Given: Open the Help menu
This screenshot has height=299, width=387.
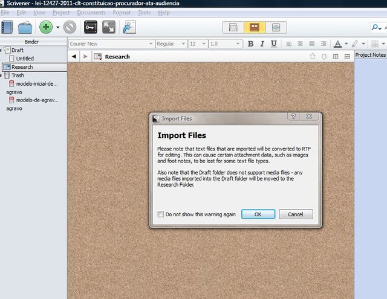Looking at the screenshot, I should tap(164, 13).
